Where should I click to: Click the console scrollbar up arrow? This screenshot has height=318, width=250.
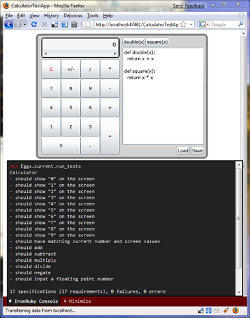[x=239, y=164]
